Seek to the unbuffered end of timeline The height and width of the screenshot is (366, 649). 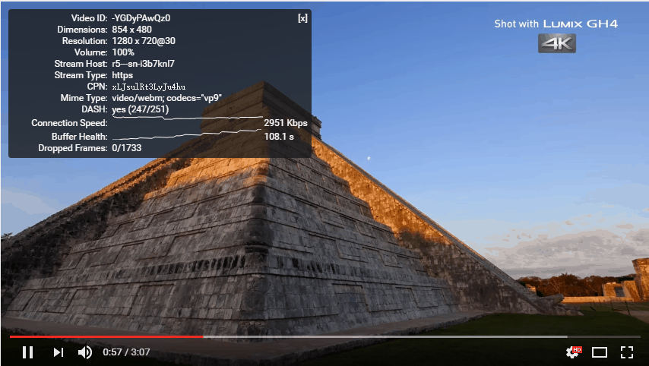click(604, 336)
